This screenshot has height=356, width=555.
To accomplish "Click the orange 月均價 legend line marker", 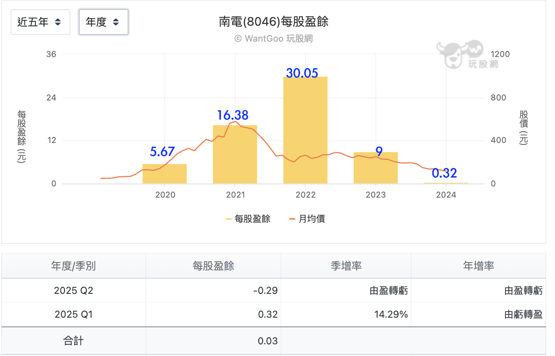I will pyautogui.click(x=292, y=219).
